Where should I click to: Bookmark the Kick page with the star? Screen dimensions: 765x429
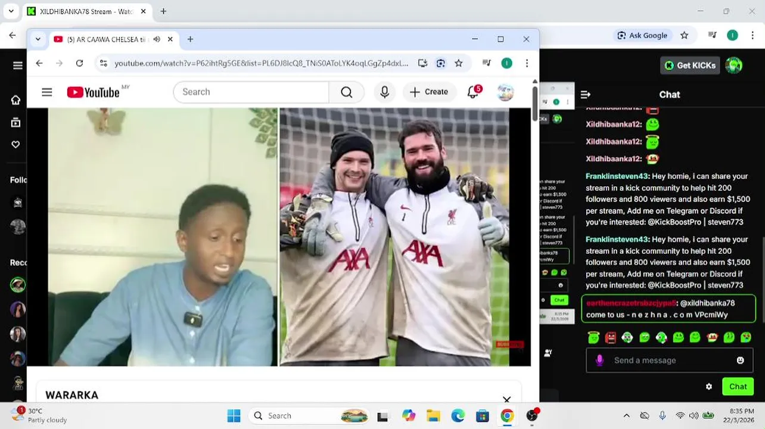coord(685,35)
